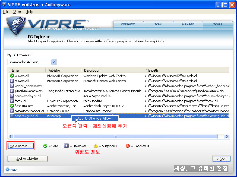Click the VIPRE snake shield logo

click(x=16, y=25)
